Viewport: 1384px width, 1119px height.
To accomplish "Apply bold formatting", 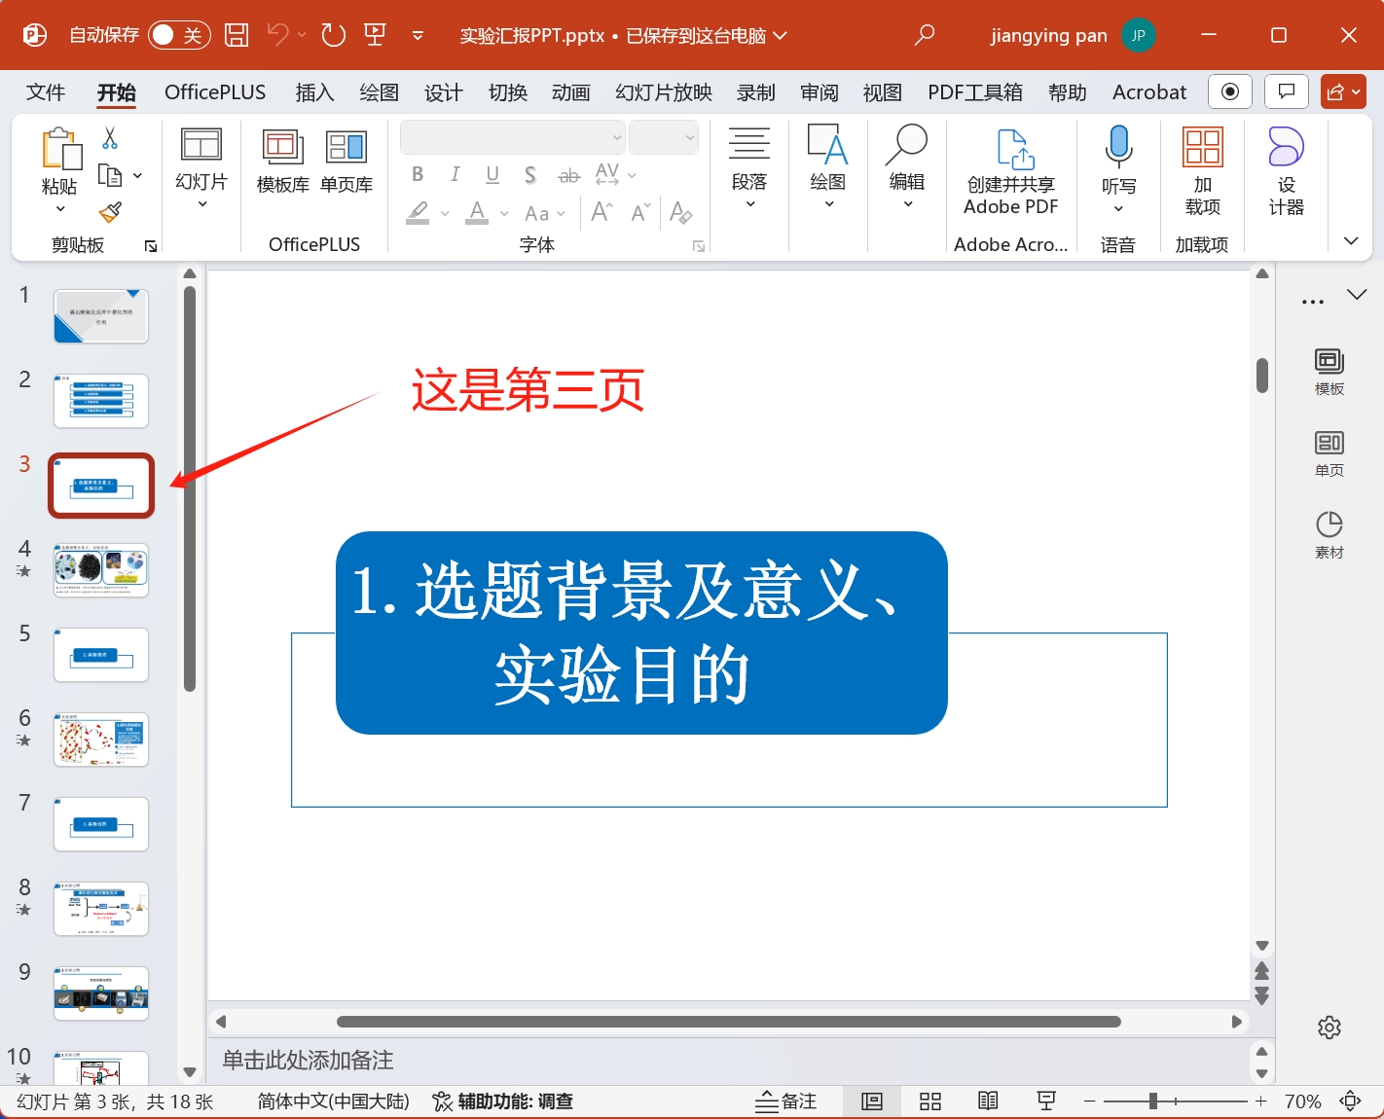I will (417, 174).
